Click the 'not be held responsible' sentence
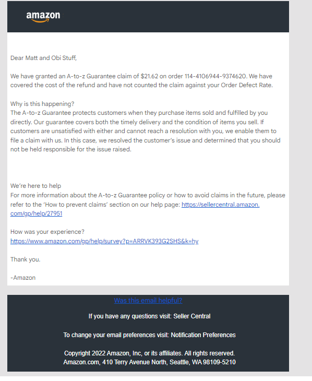The image size is (312, 381). point(71,149)
